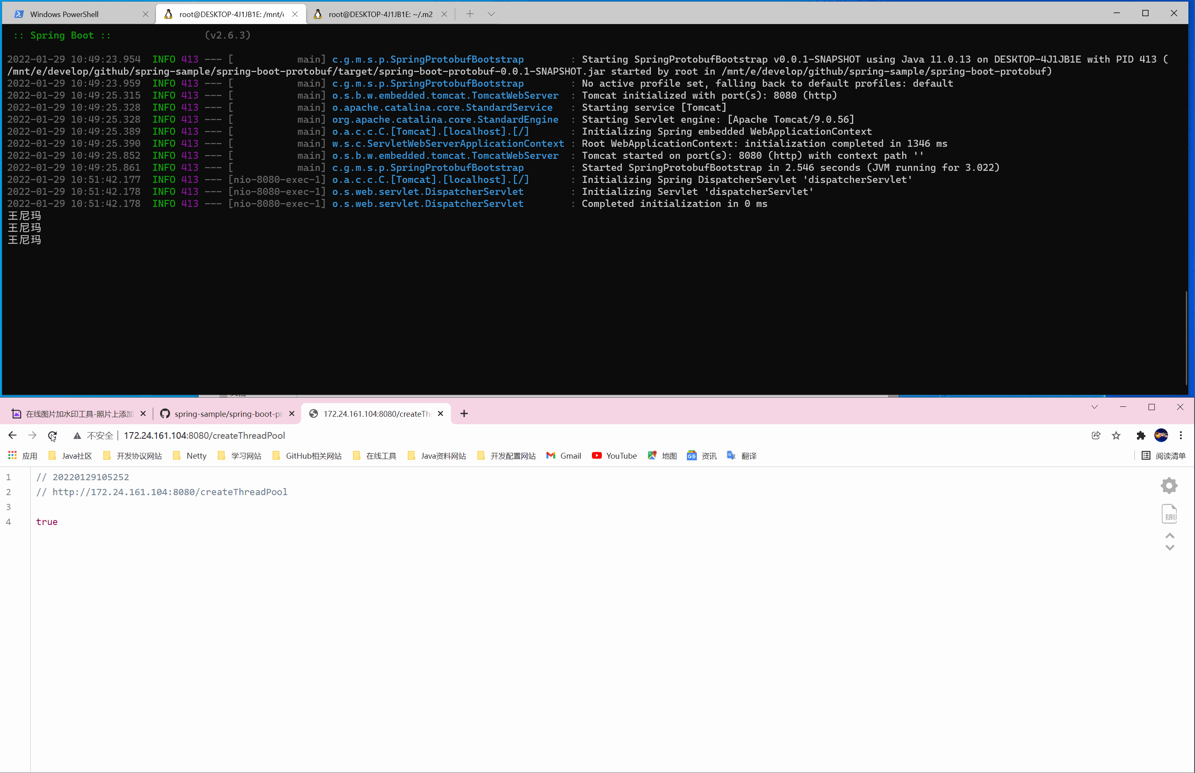Expand all JSON nodes with down chevron
1195x773 pixels.
pos(1169,548)
